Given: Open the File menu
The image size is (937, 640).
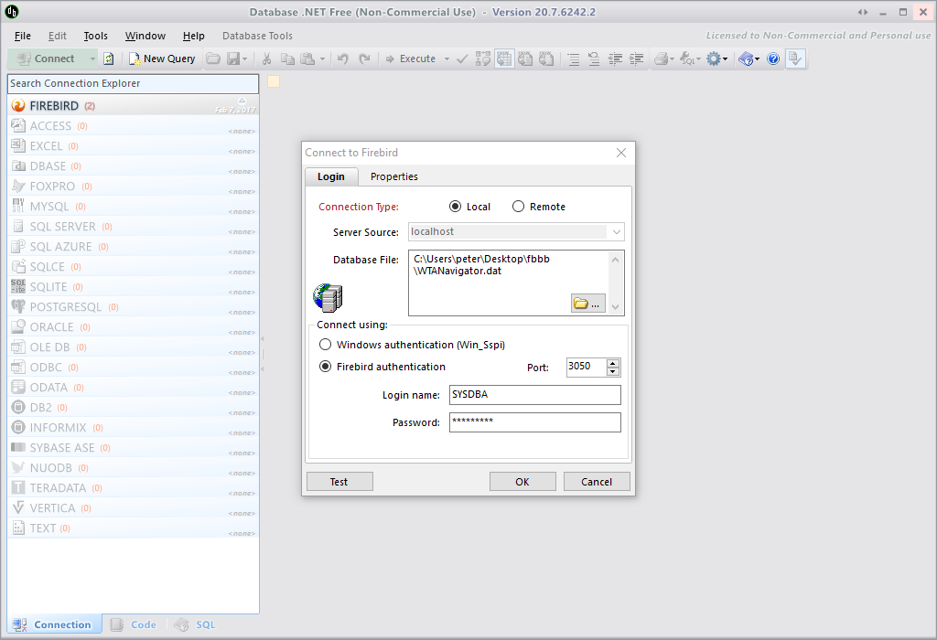Looking at the screenshot, I should pos(23,36).
